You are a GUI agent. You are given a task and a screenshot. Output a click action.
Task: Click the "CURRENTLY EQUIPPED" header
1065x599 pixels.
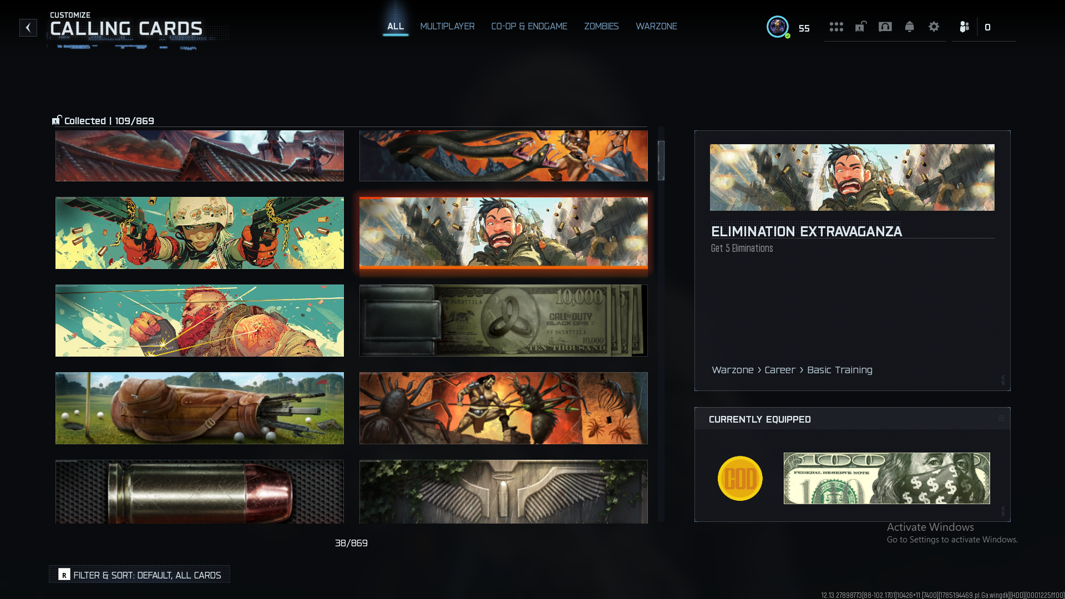click(x=760, y=419)
